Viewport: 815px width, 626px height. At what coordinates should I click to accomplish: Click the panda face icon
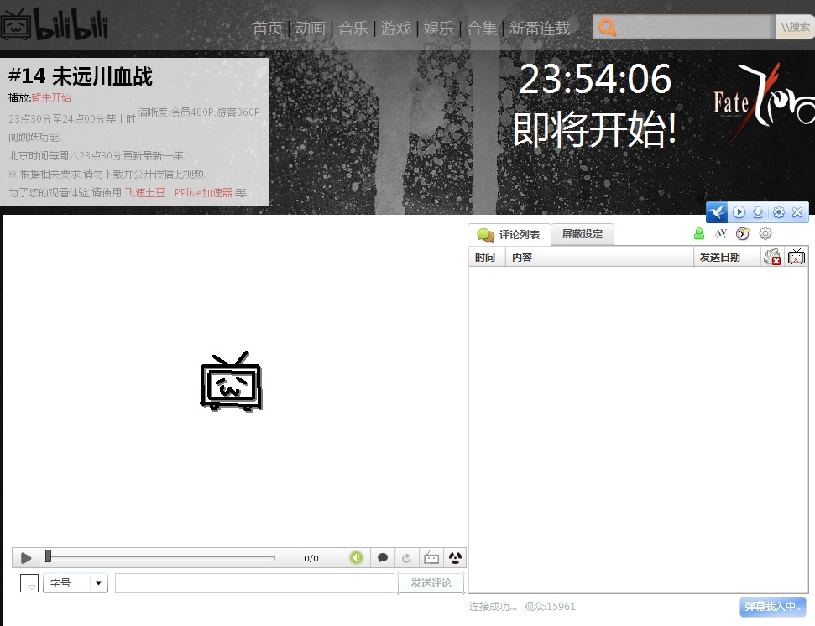point(455,558)
